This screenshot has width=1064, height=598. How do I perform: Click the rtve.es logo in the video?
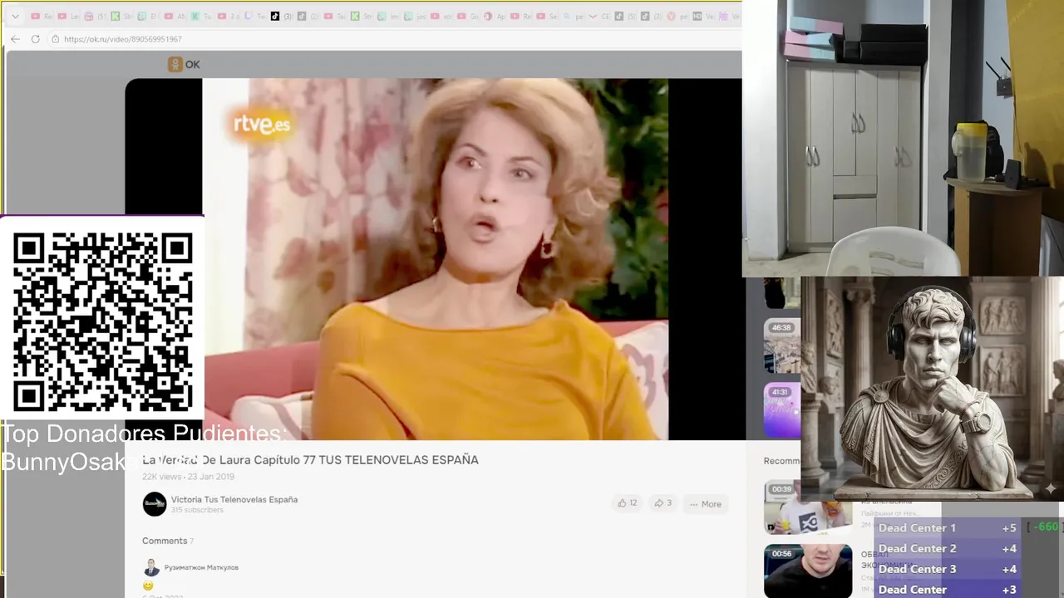(262, 125)
